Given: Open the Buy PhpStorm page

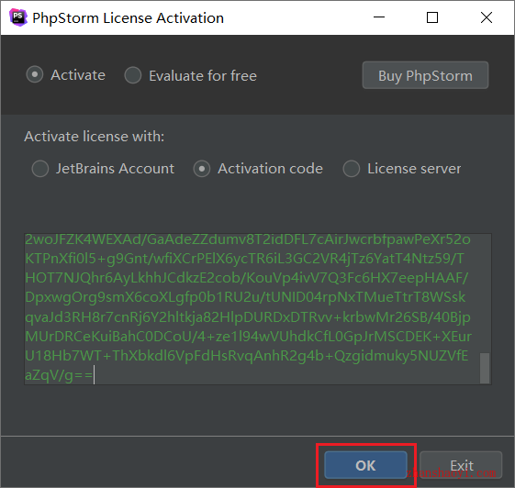Looking at the screenshot, I should [x=425, y=75].
